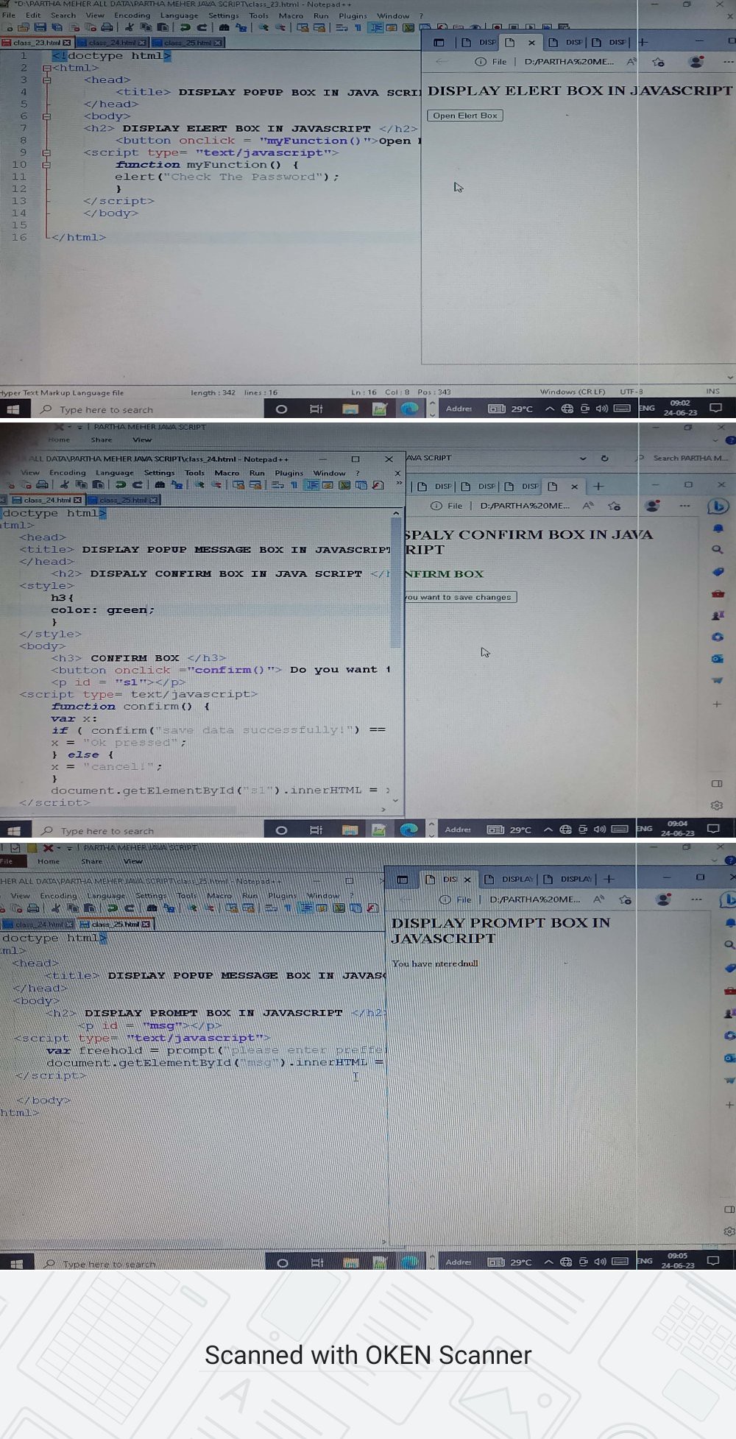This screenshot has width=736, height=1439.
Task: Open the Edit menu in Notepad++
Action: (33, 15)
